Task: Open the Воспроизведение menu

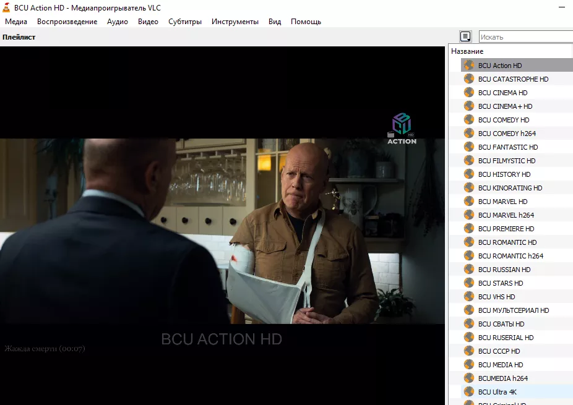Action: tap(67, 22)
